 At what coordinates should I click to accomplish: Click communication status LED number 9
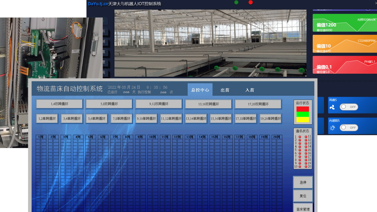coord(300,163)
